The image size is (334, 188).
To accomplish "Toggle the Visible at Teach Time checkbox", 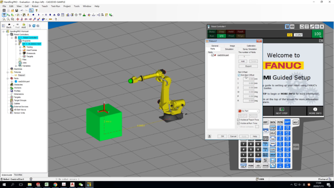I will [x=238, y=120].
